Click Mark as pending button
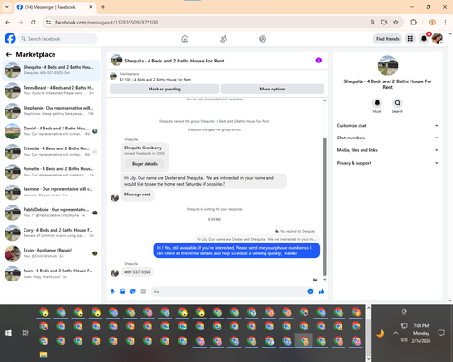This screenshot has width=453, height=362. pos(165,89)
